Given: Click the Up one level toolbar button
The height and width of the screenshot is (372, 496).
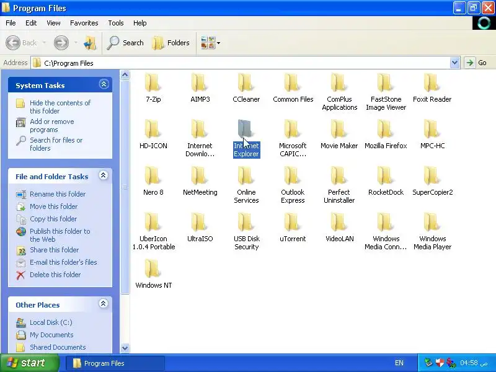Looking at the screenshot, I should click(90, 43).
